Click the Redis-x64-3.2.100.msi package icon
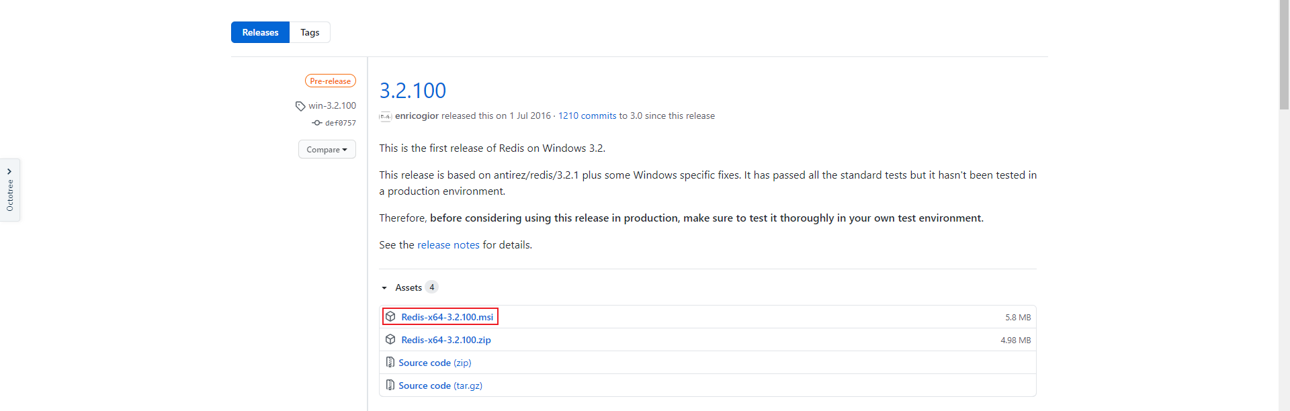1290x411 pixels. [390, 317]
